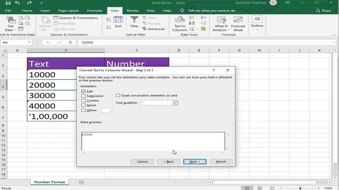339x190 pixels.
Task: Click Sort Z to A icon
Action: (x=109, y=27)
